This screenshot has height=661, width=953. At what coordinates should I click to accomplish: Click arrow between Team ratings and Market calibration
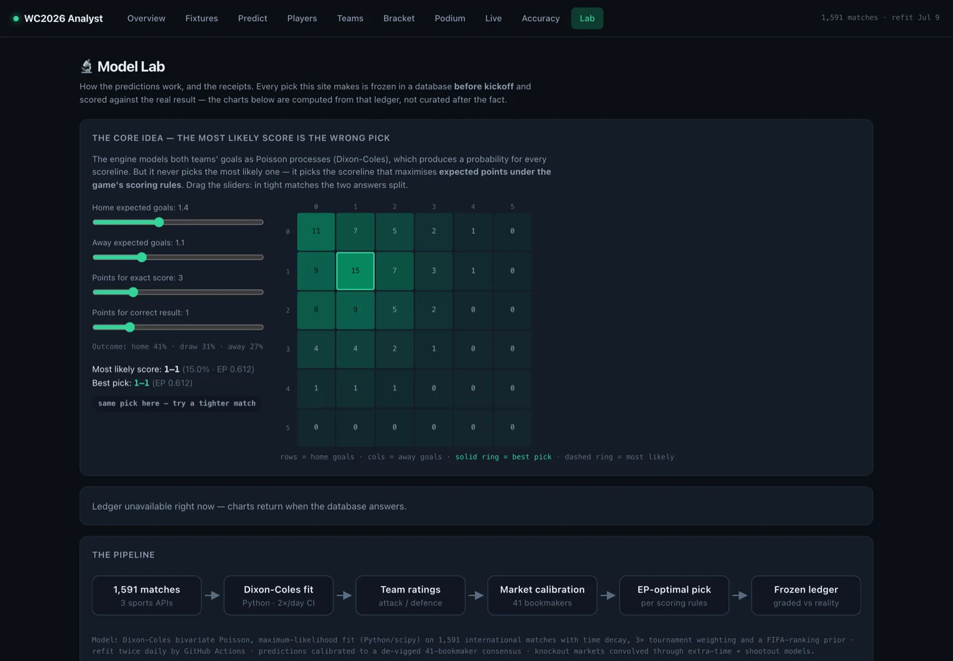click(476, 596)
